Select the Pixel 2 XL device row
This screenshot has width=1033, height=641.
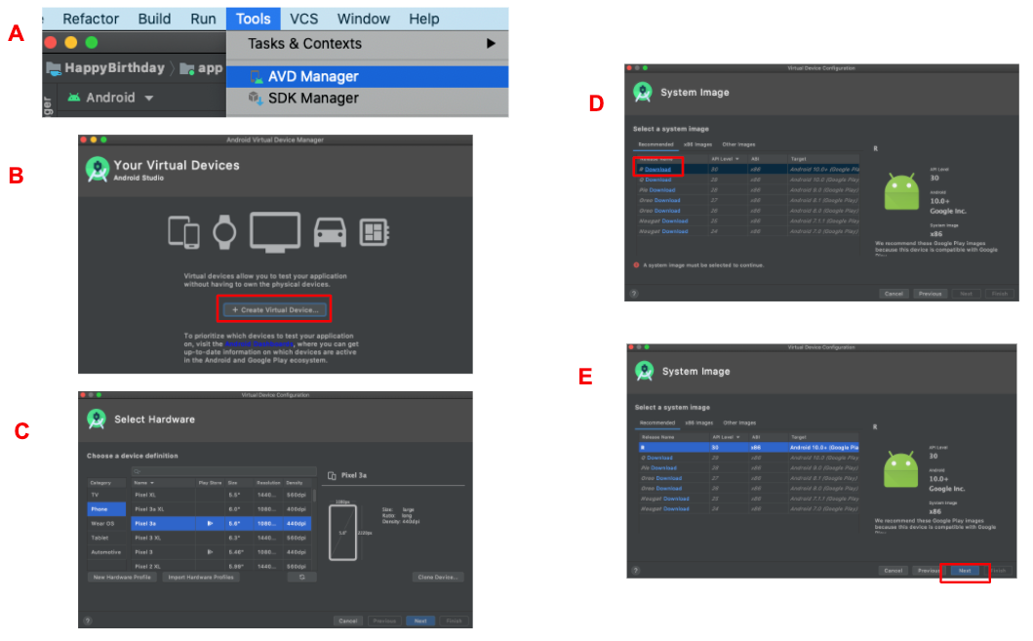pos(220,566)
